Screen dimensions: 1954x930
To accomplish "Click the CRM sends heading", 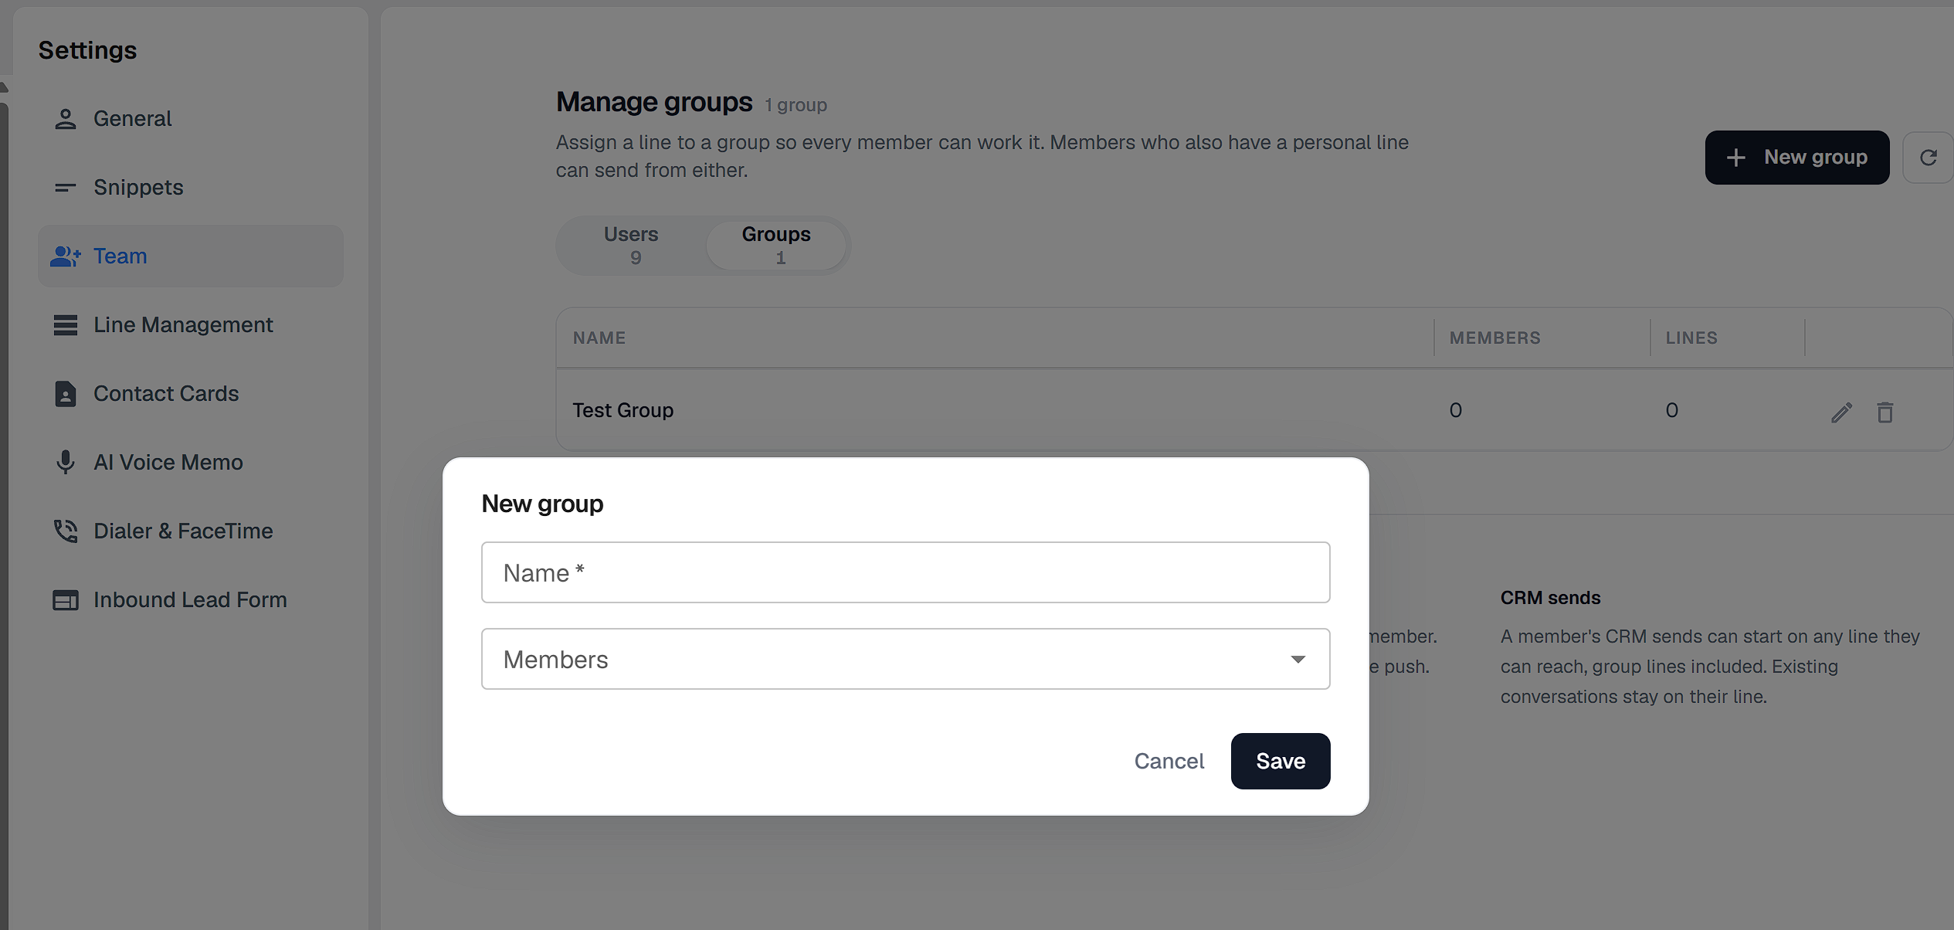I will coord(1550,598).
